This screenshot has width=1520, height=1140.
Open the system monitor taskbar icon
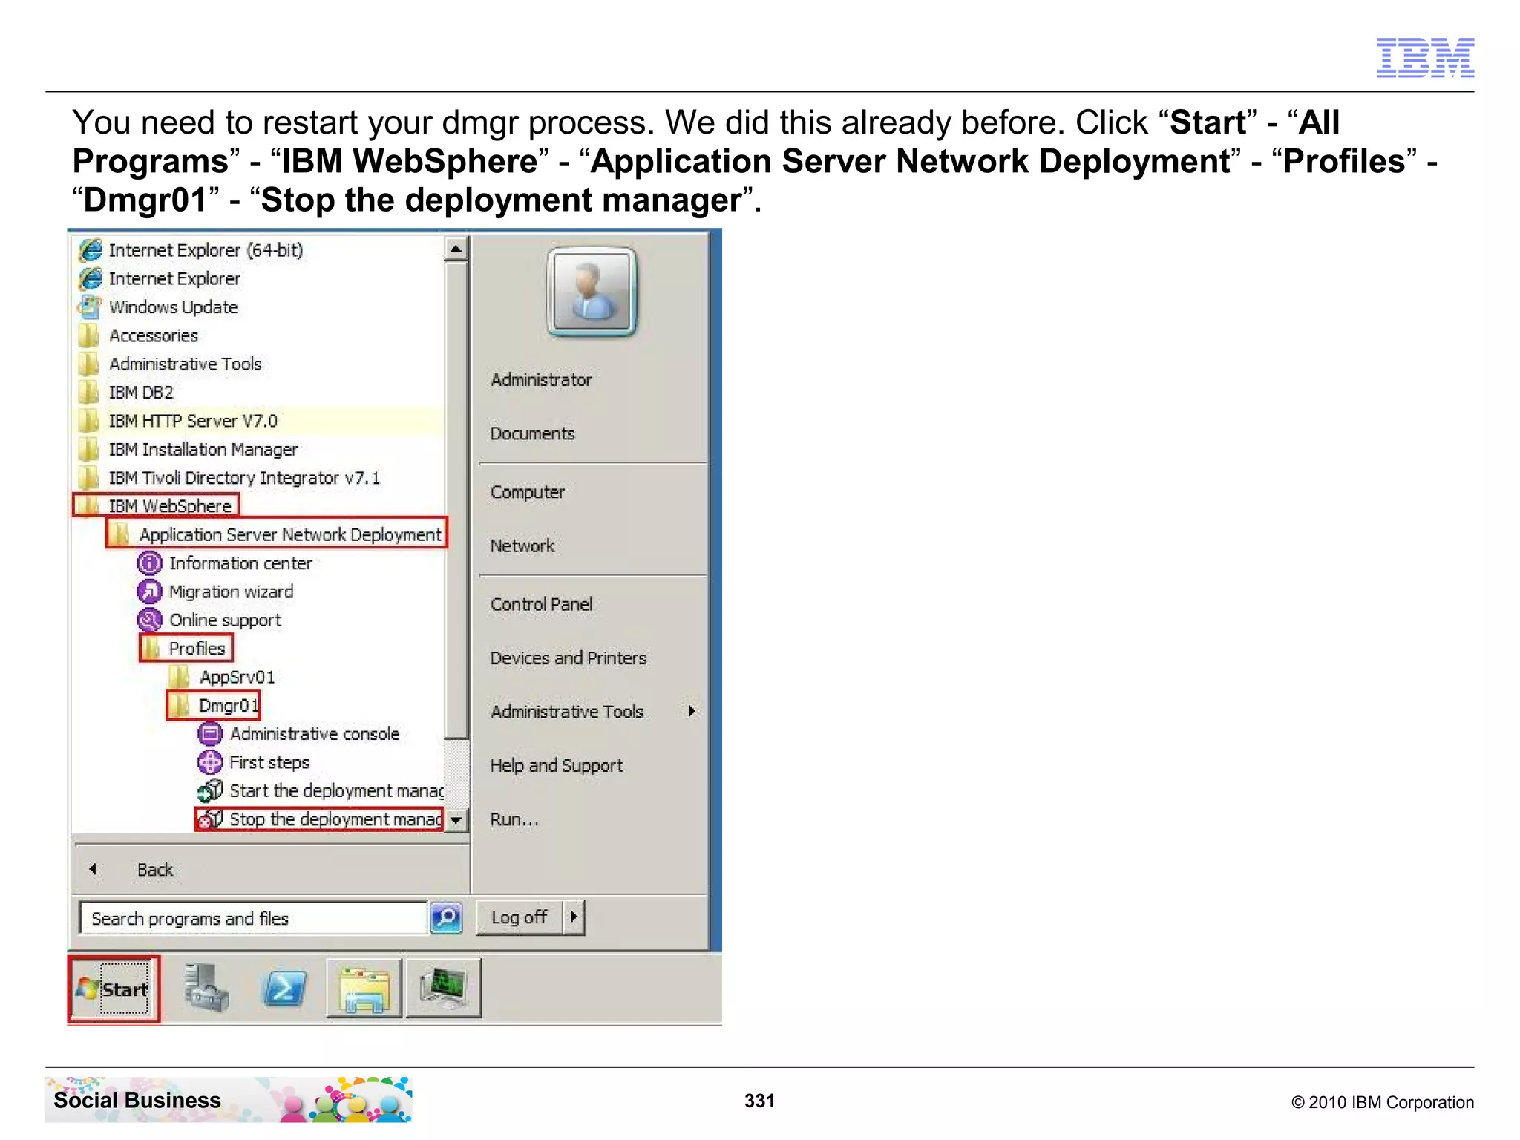point(444,989)
